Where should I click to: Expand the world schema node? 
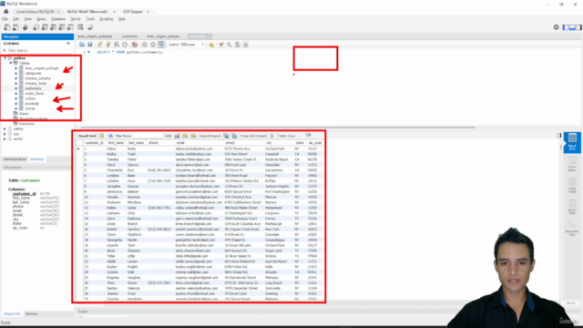[5, 138]
